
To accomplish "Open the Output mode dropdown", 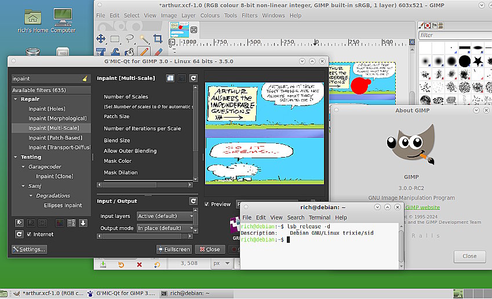I will (165, 228).
